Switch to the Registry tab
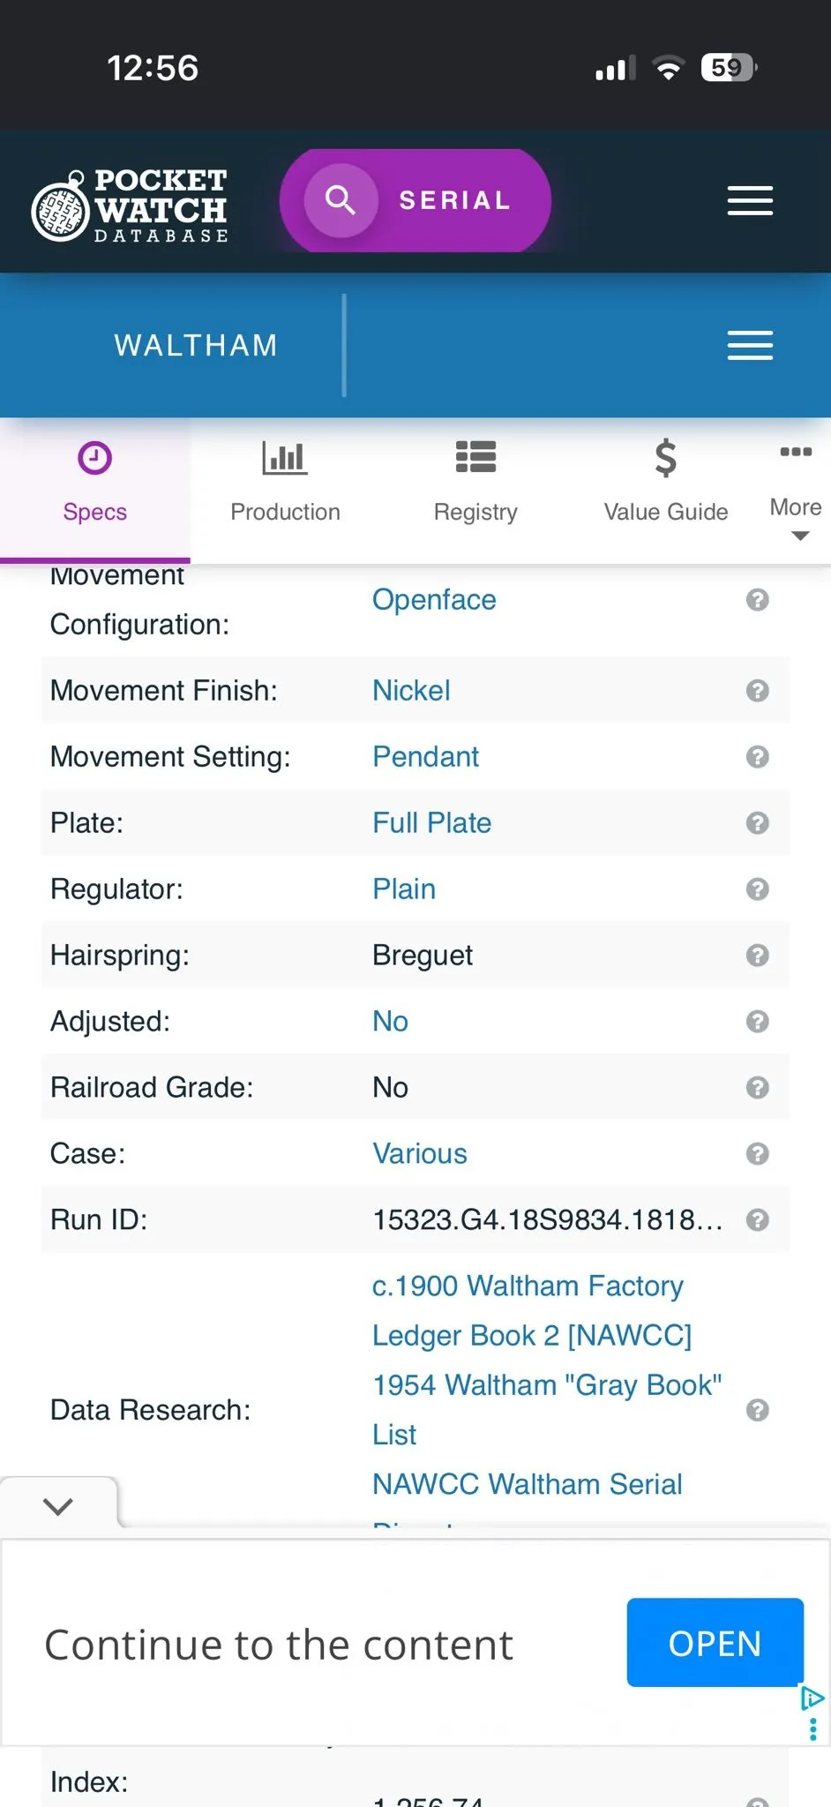Screen dimensions: 831x1807 475,483
